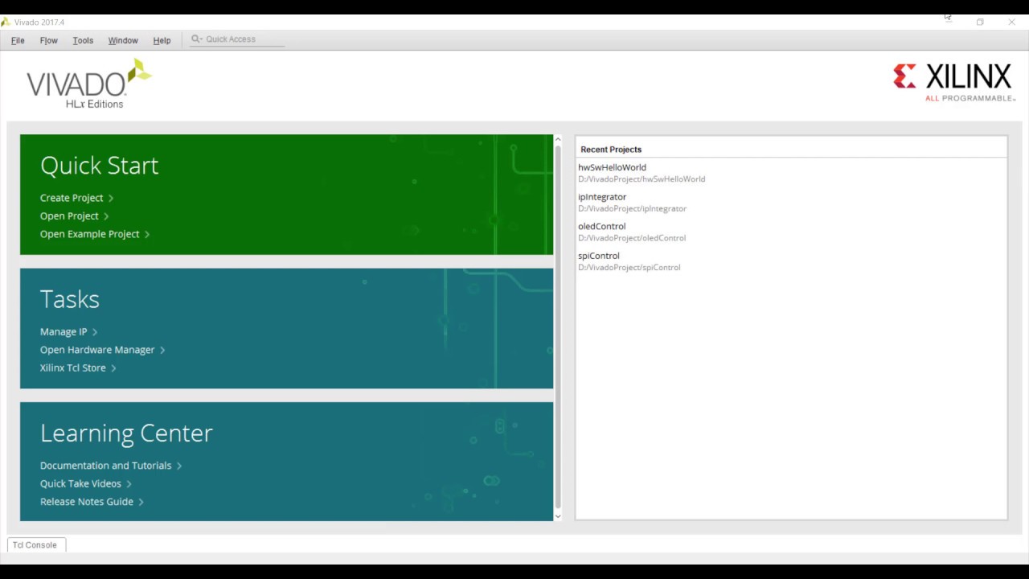
Task: Open the Xilinx Tcl Store
Action: [x=73, y=368]
